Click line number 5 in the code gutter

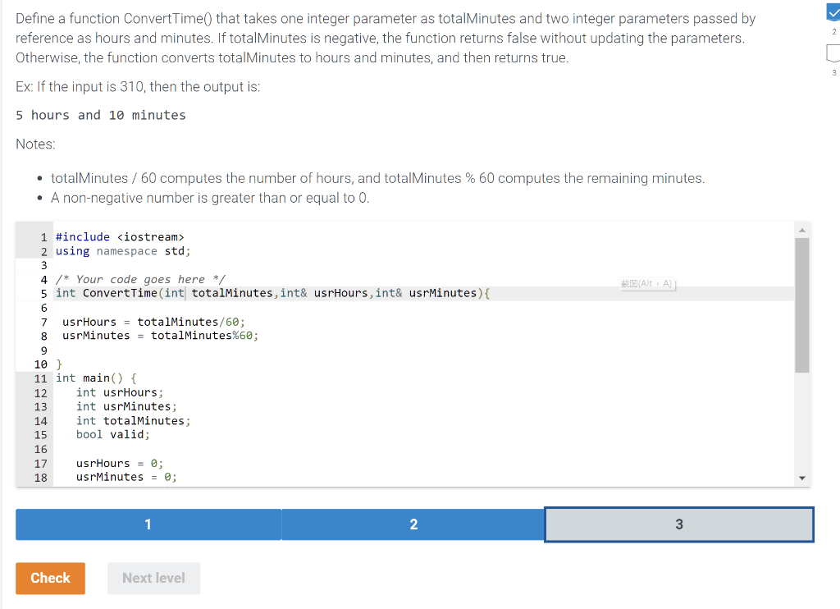tap(43, 293)
